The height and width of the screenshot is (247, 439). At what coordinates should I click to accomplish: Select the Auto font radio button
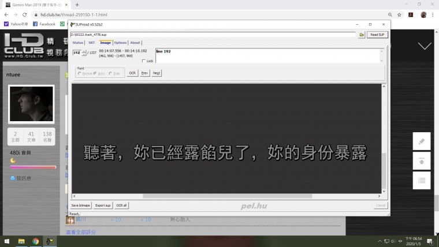[95, 73]
